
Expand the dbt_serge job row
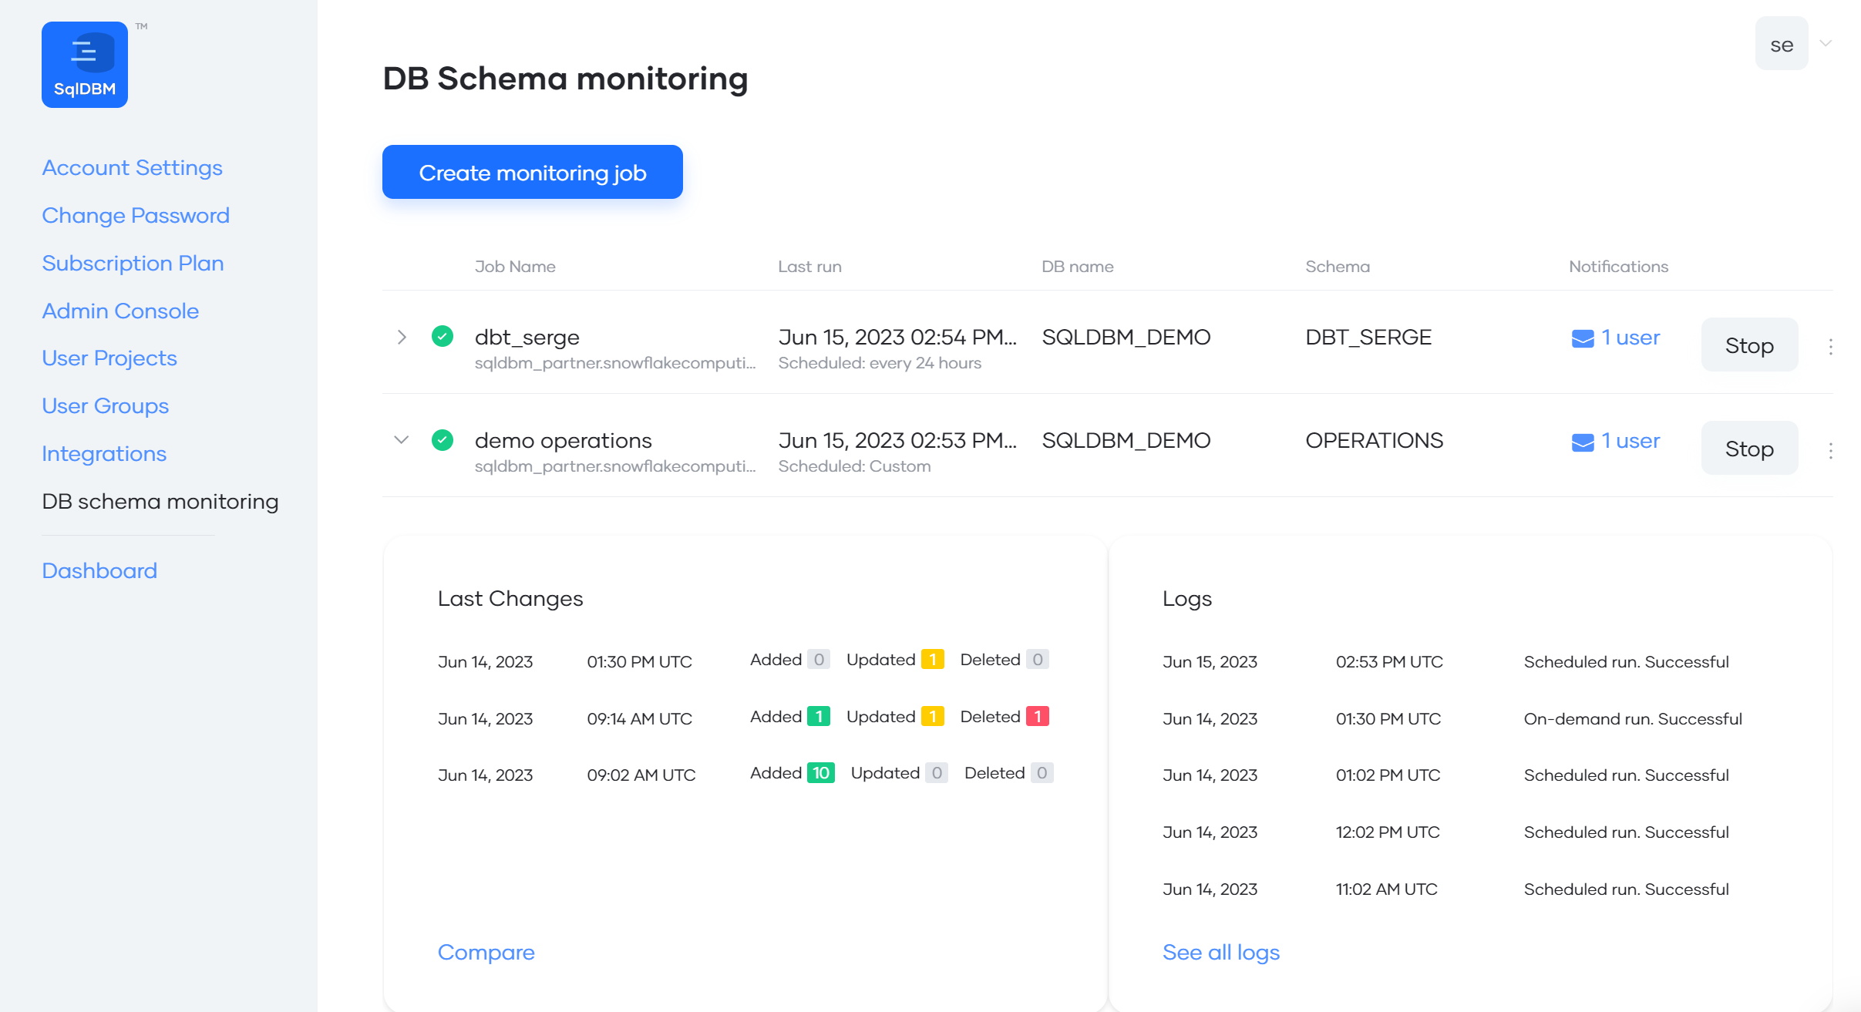pyautogui.click(x=402, y=337)
